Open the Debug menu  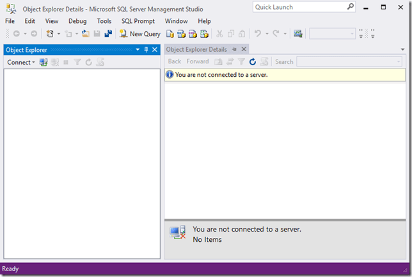coord(77,21)
